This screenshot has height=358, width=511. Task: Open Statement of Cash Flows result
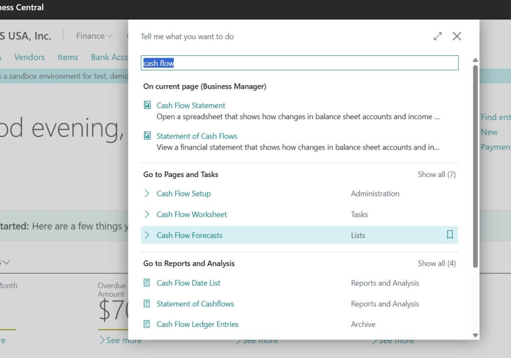click(x=197, y=136)
